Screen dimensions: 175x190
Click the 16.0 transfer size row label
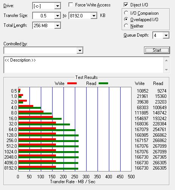[13, 119]
